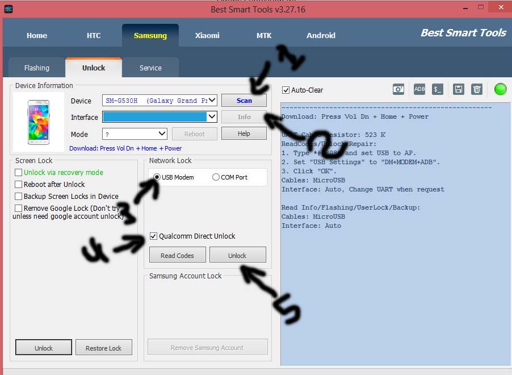Viewport: 512px width, 375px height.
Task: Click the blue Download mode hint text
Action: coord(125,148)
